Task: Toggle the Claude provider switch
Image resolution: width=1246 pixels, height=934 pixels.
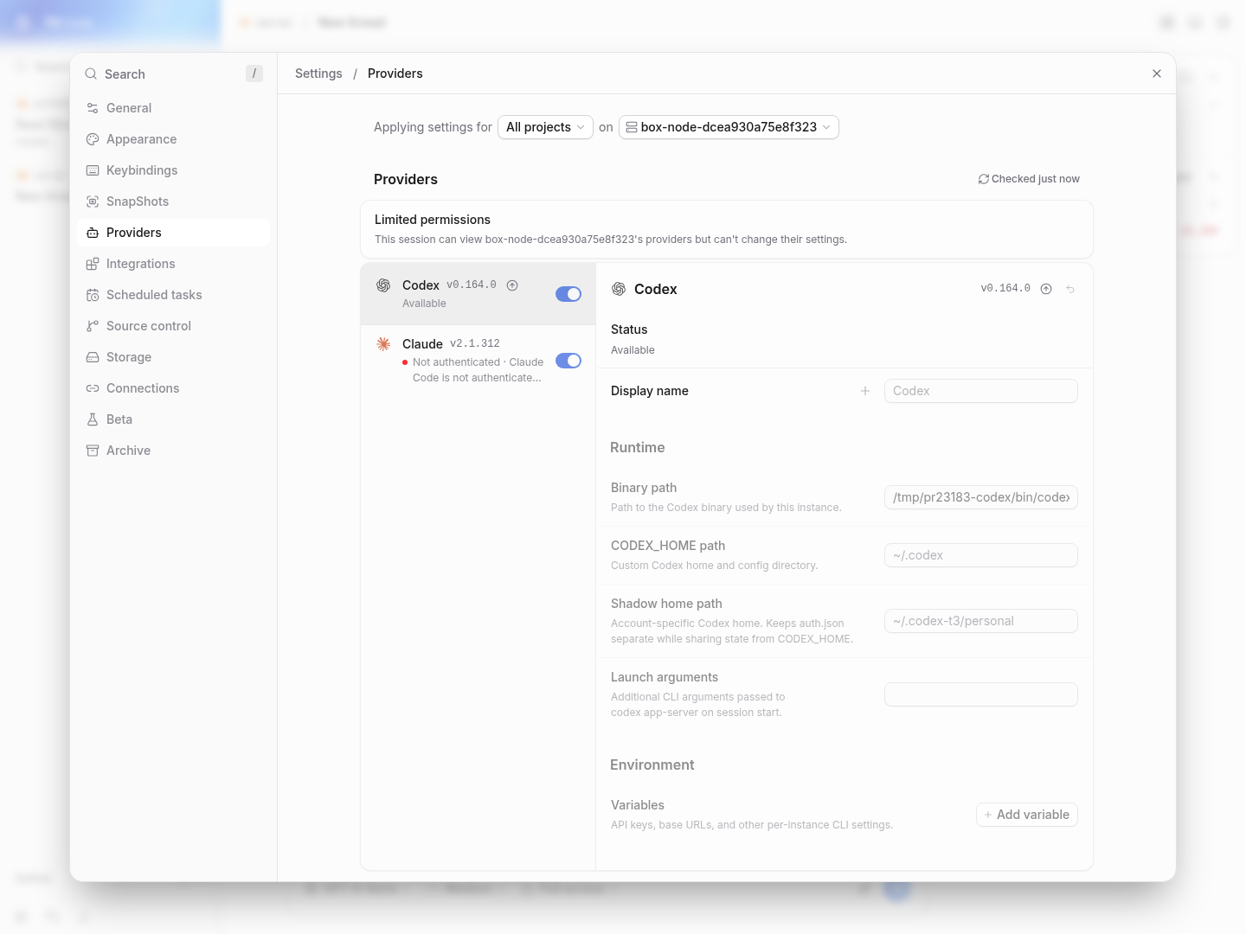Action: pos(568,361)
